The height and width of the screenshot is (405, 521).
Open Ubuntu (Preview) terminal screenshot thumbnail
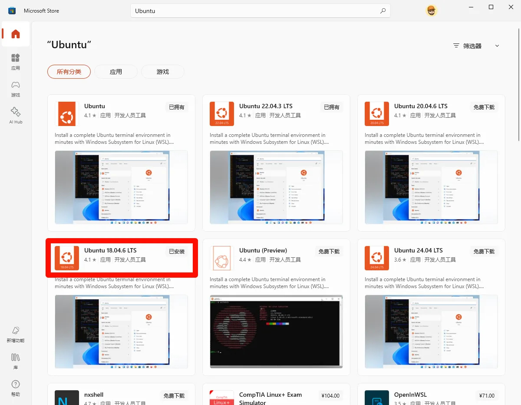(276, 332)
